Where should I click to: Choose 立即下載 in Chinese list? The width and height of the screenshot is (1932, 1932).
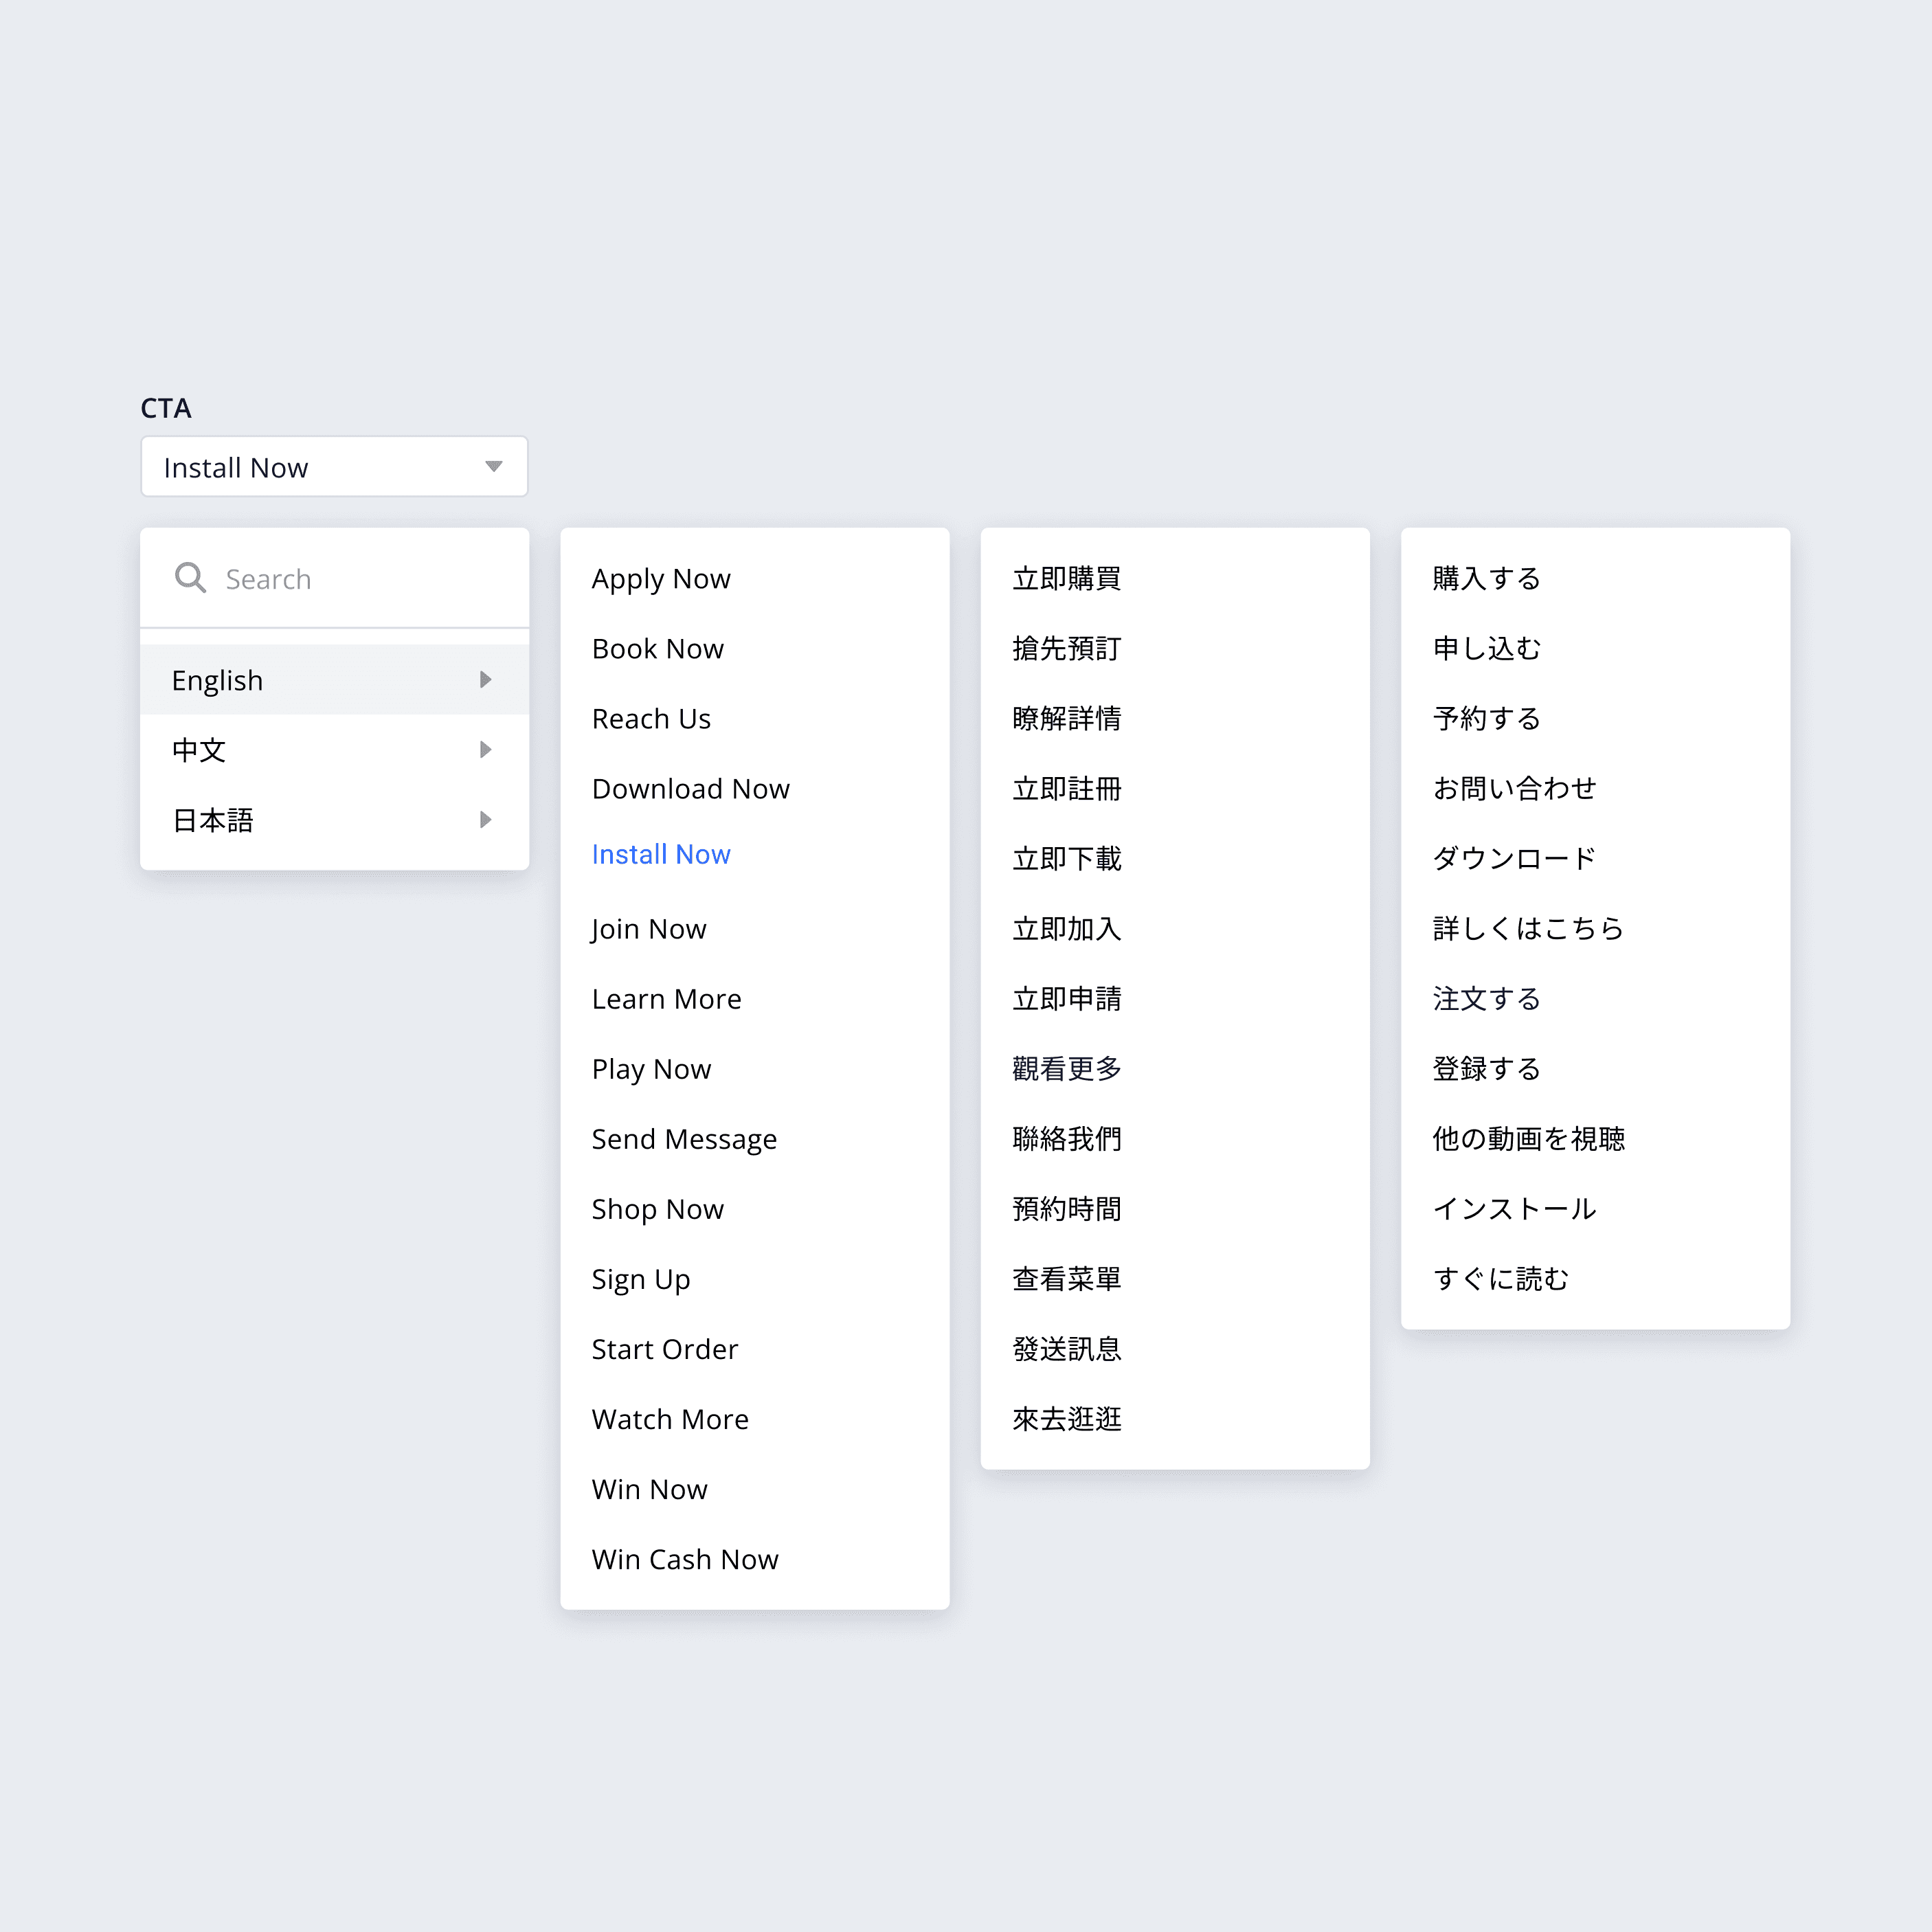pyautogui.click(x=1066, y=859)
